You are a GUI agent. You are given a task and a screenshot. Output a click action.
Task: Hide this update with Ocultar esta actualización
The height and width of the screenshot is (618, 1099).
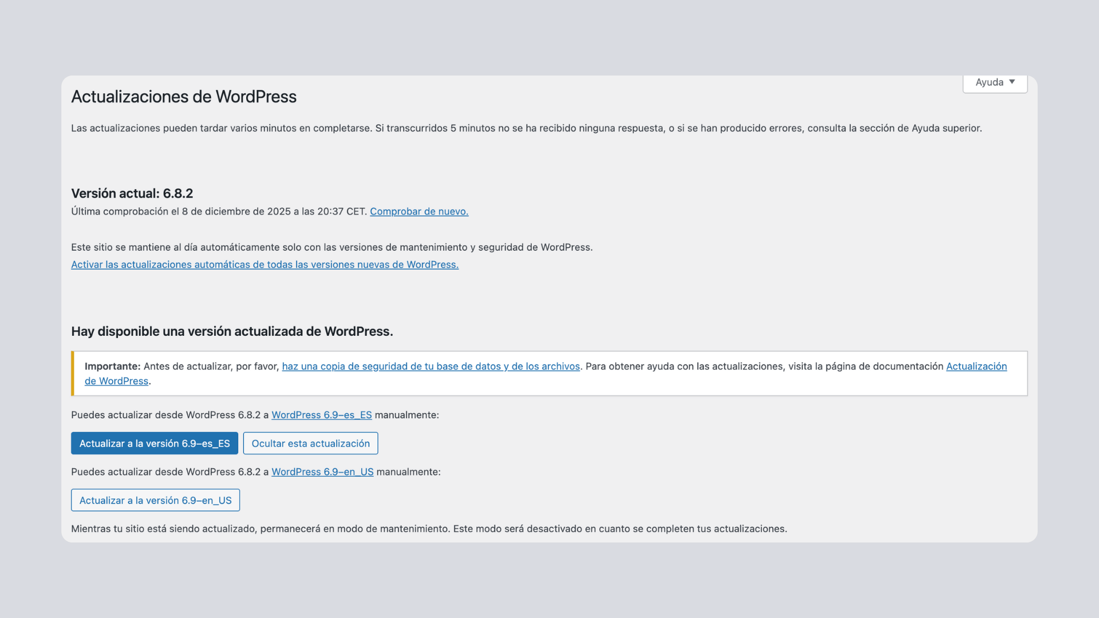310,443
